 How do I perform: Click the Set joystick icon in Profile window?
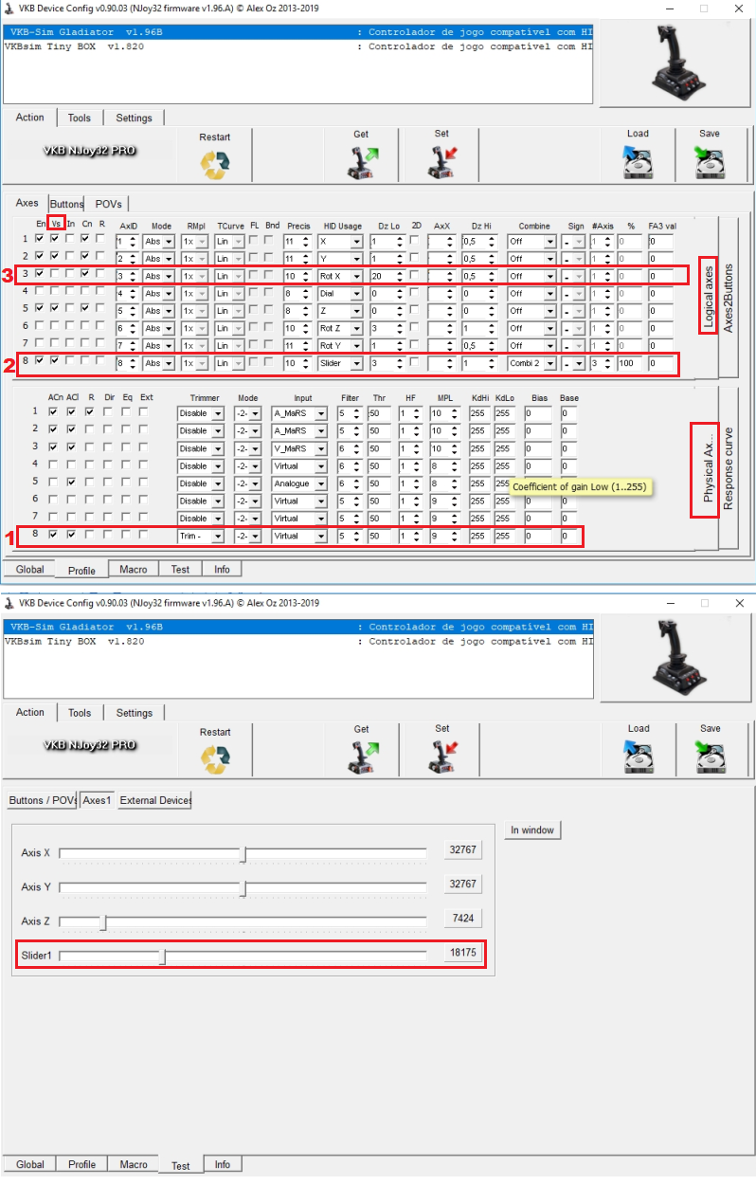441,162
